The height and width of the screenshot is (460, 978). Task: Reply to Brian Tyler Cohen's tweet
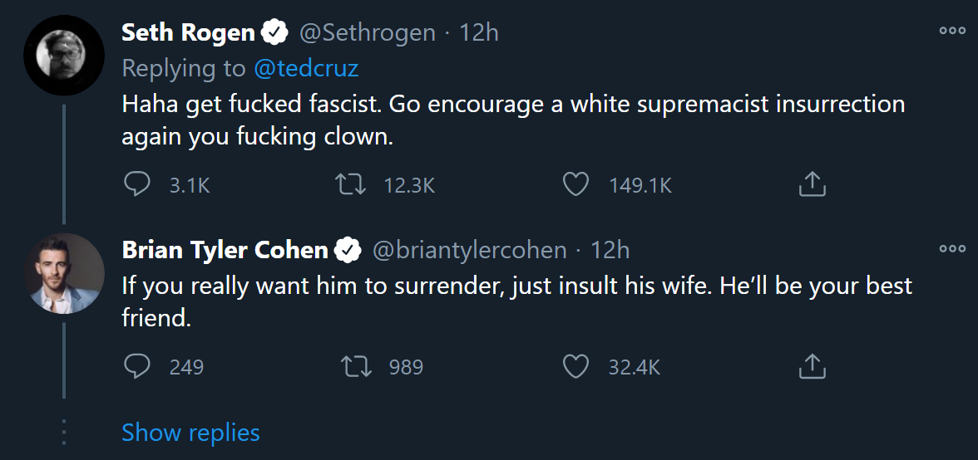pos(136,366)
